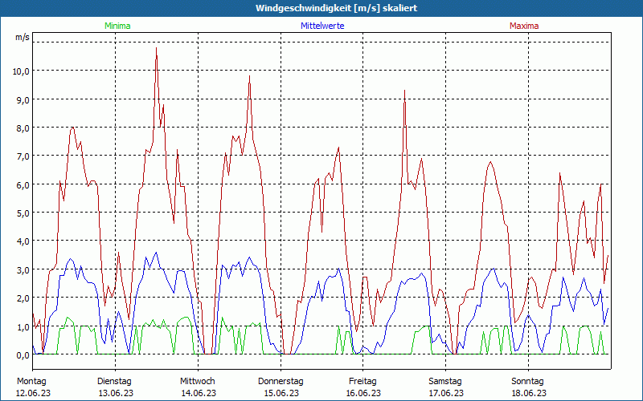Select the 'Donnerstag' day label
The height and width of the screenshot is (401, 643).
(281, 381)
